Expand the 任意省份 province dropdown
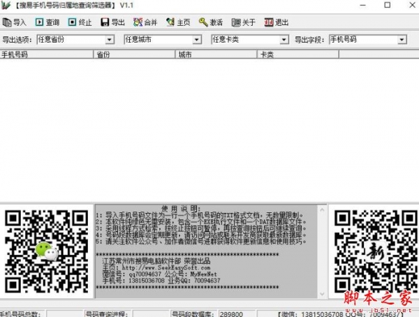Screen dimensions: 419x317 click(109, 40)
